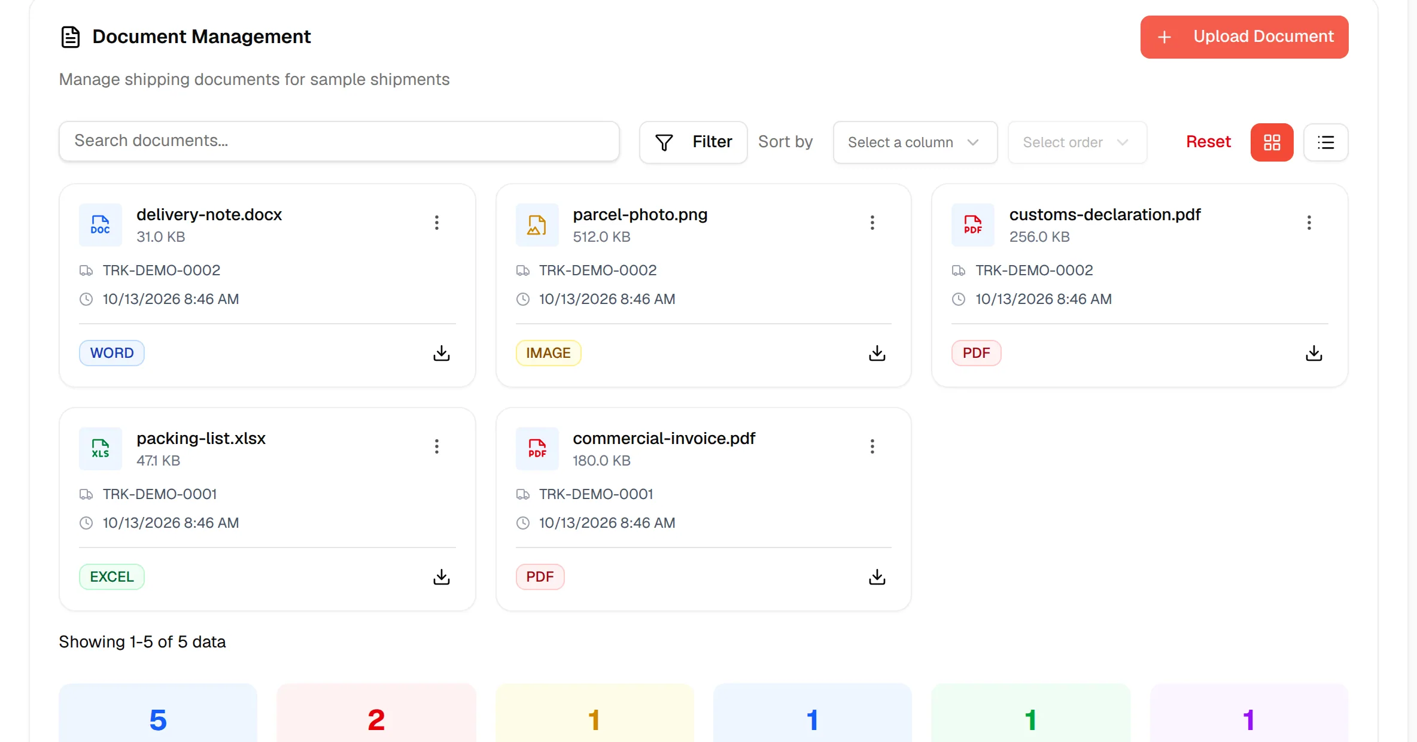The height and width of the screenshot is (742, 1417).
Task: Switch to grid view layout
Action: tap(1272, 142)
